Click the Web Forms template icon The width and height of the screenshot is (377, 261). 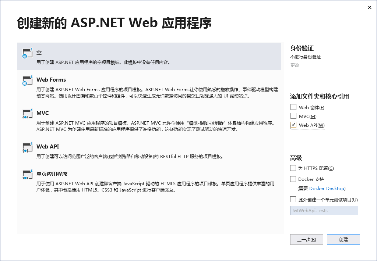(x=27, y=81)
